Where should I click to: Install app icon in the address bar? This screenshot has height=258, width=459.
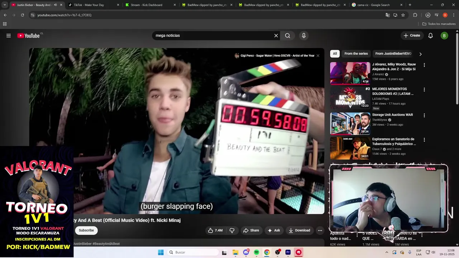tap(395, 15)
